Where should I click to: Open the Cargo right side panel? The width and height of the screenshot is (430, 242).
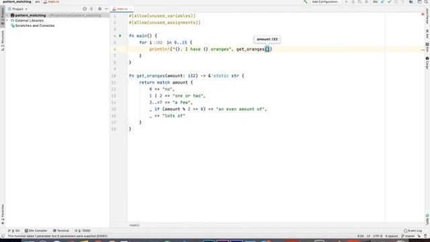coord(427,63)
